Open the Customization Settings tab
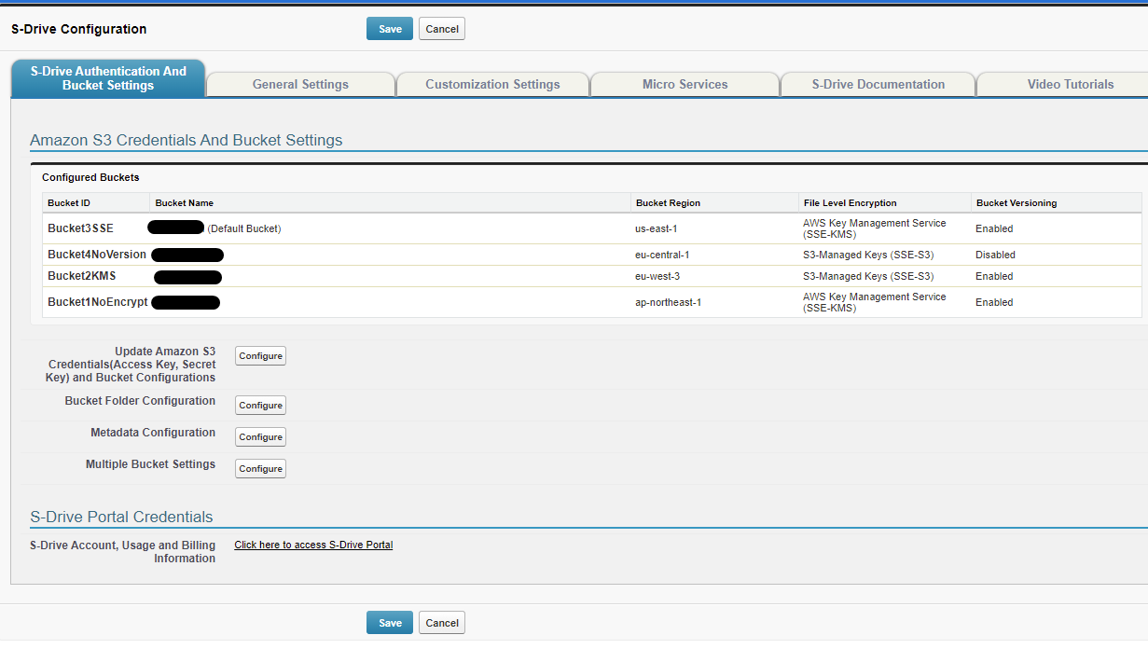1148x649 pixels. click(492, 84)
